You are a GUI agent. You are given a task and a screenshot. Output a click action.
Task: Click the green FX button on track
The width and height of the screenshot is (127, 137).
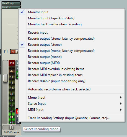point(17,74)
